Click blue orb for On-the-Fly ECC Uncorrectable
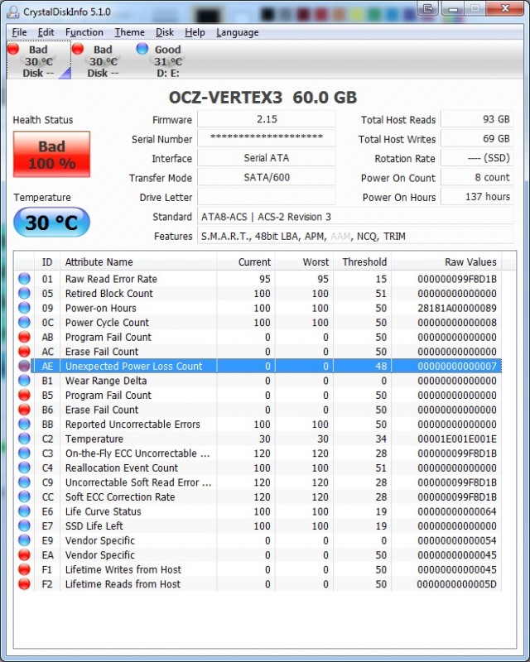 point(25,453)
